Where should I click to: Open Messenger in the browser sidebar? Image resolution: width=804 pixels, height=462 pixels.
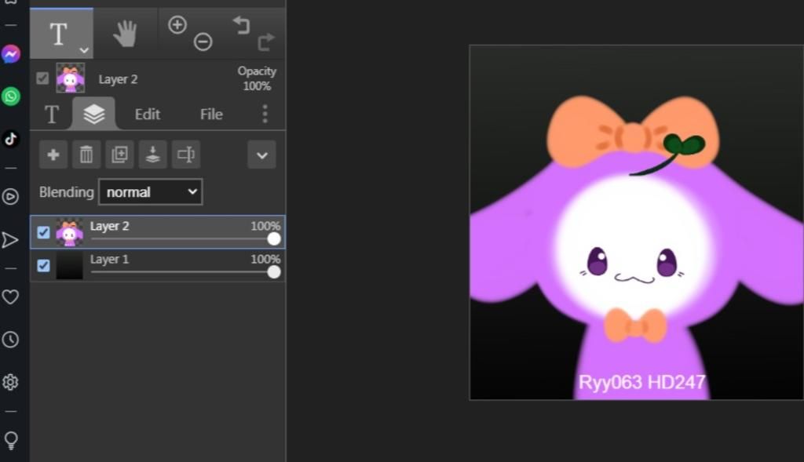coord(11,54)
